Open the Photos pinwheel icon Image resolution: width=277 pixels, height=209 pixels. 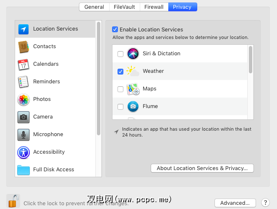point(24,100)
